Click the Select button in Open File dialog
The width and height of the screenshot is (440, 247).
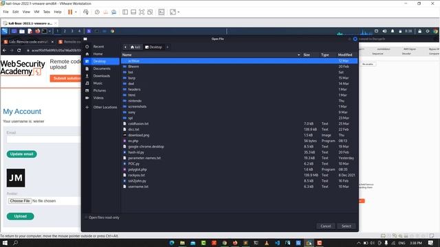click(x=346, y=226)
